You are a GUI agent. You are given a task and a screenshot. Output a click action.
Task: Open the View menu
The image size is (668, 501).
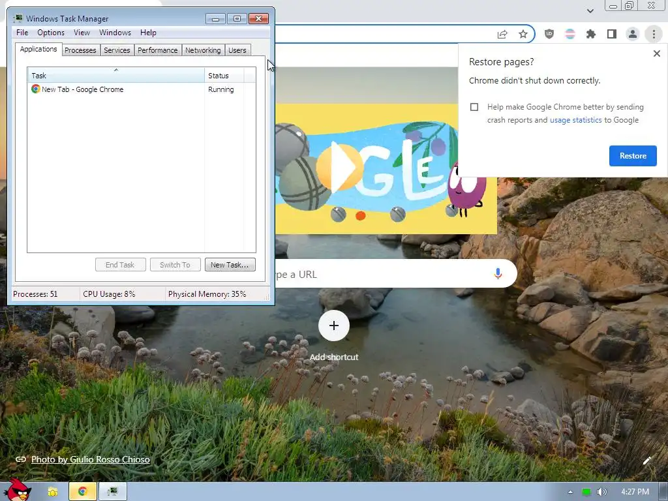pyautogui.click(x=82, y=33)
